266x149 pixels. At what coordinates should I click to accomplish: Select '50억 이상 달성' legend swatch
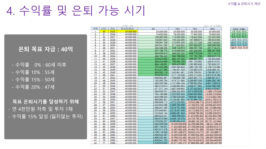coord(239,45)
